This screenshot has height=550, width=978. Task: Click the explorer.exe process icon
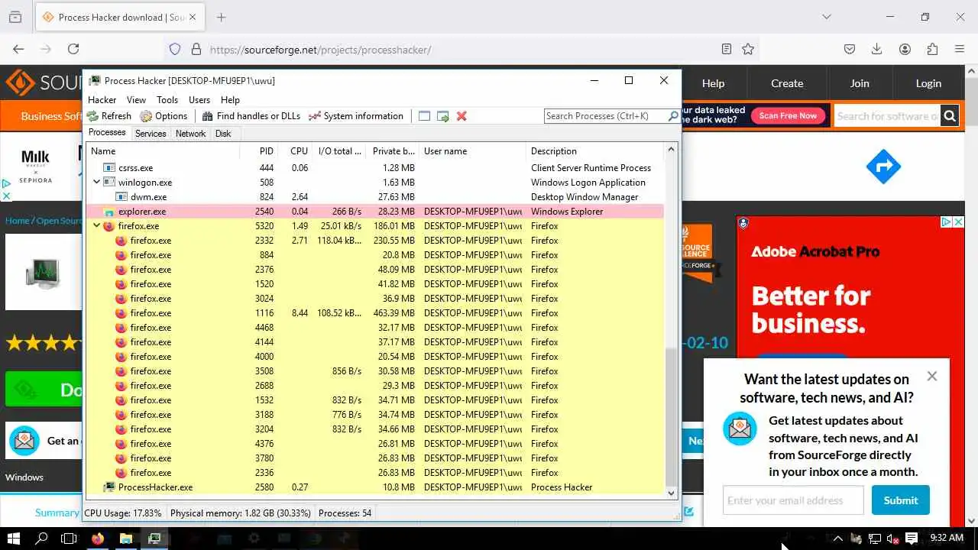pos(109,212)
